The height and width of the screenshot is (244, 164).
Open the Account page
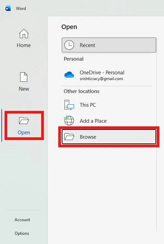22,220
